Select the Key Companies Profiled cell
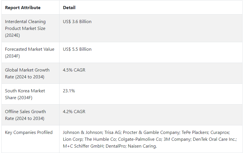244x153 pixels. (30, 139)
